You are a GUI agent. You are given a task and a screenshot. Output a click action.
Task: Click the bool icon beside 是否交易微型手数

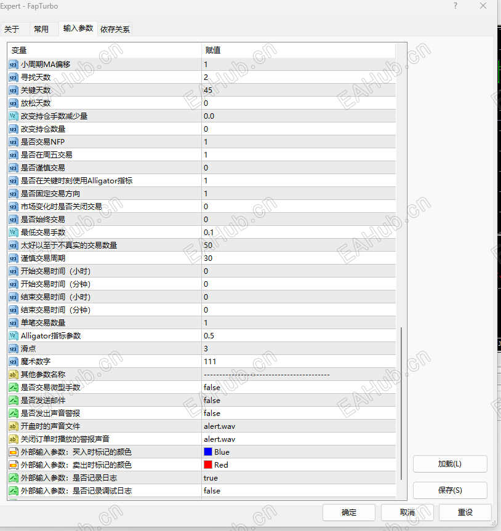coord(13,388)
